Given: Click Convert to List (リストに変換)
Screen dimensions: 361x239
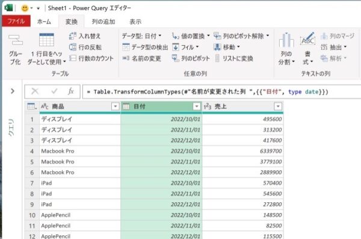Looking at the screenshot, I should 234,58.
